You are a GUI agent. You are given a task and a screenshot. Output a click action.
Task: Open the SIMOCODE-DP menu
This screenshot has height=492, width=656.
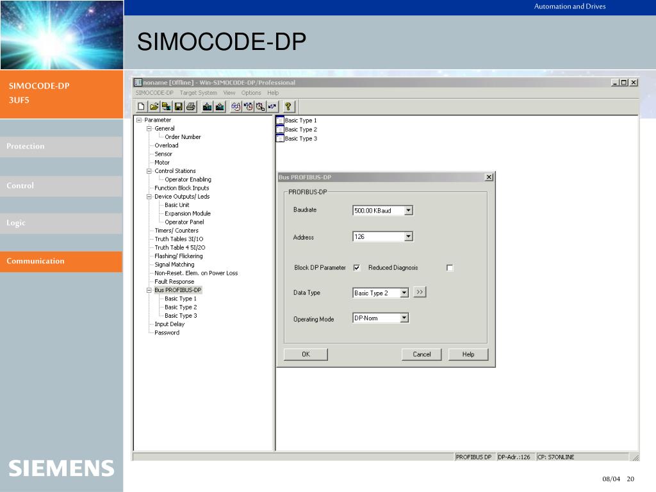click(x=154, y=93)
